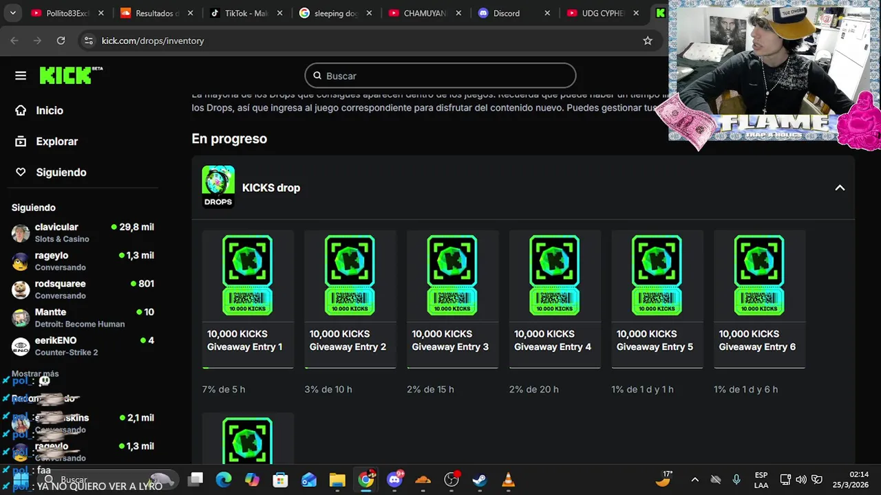Open 10,000 KICKS Giveaway Entry 6 thumbnail
The image size is (881, 495).
coord(760,275)
